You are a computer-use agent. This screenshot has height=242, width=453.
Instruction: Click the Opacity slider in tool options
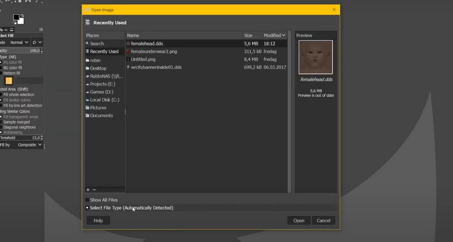tap(20, 50)
